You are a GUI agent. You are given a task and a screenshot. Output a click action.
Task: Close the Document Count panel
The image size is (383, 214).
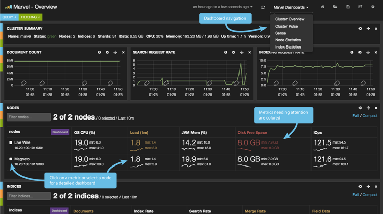tap(123, 52)
